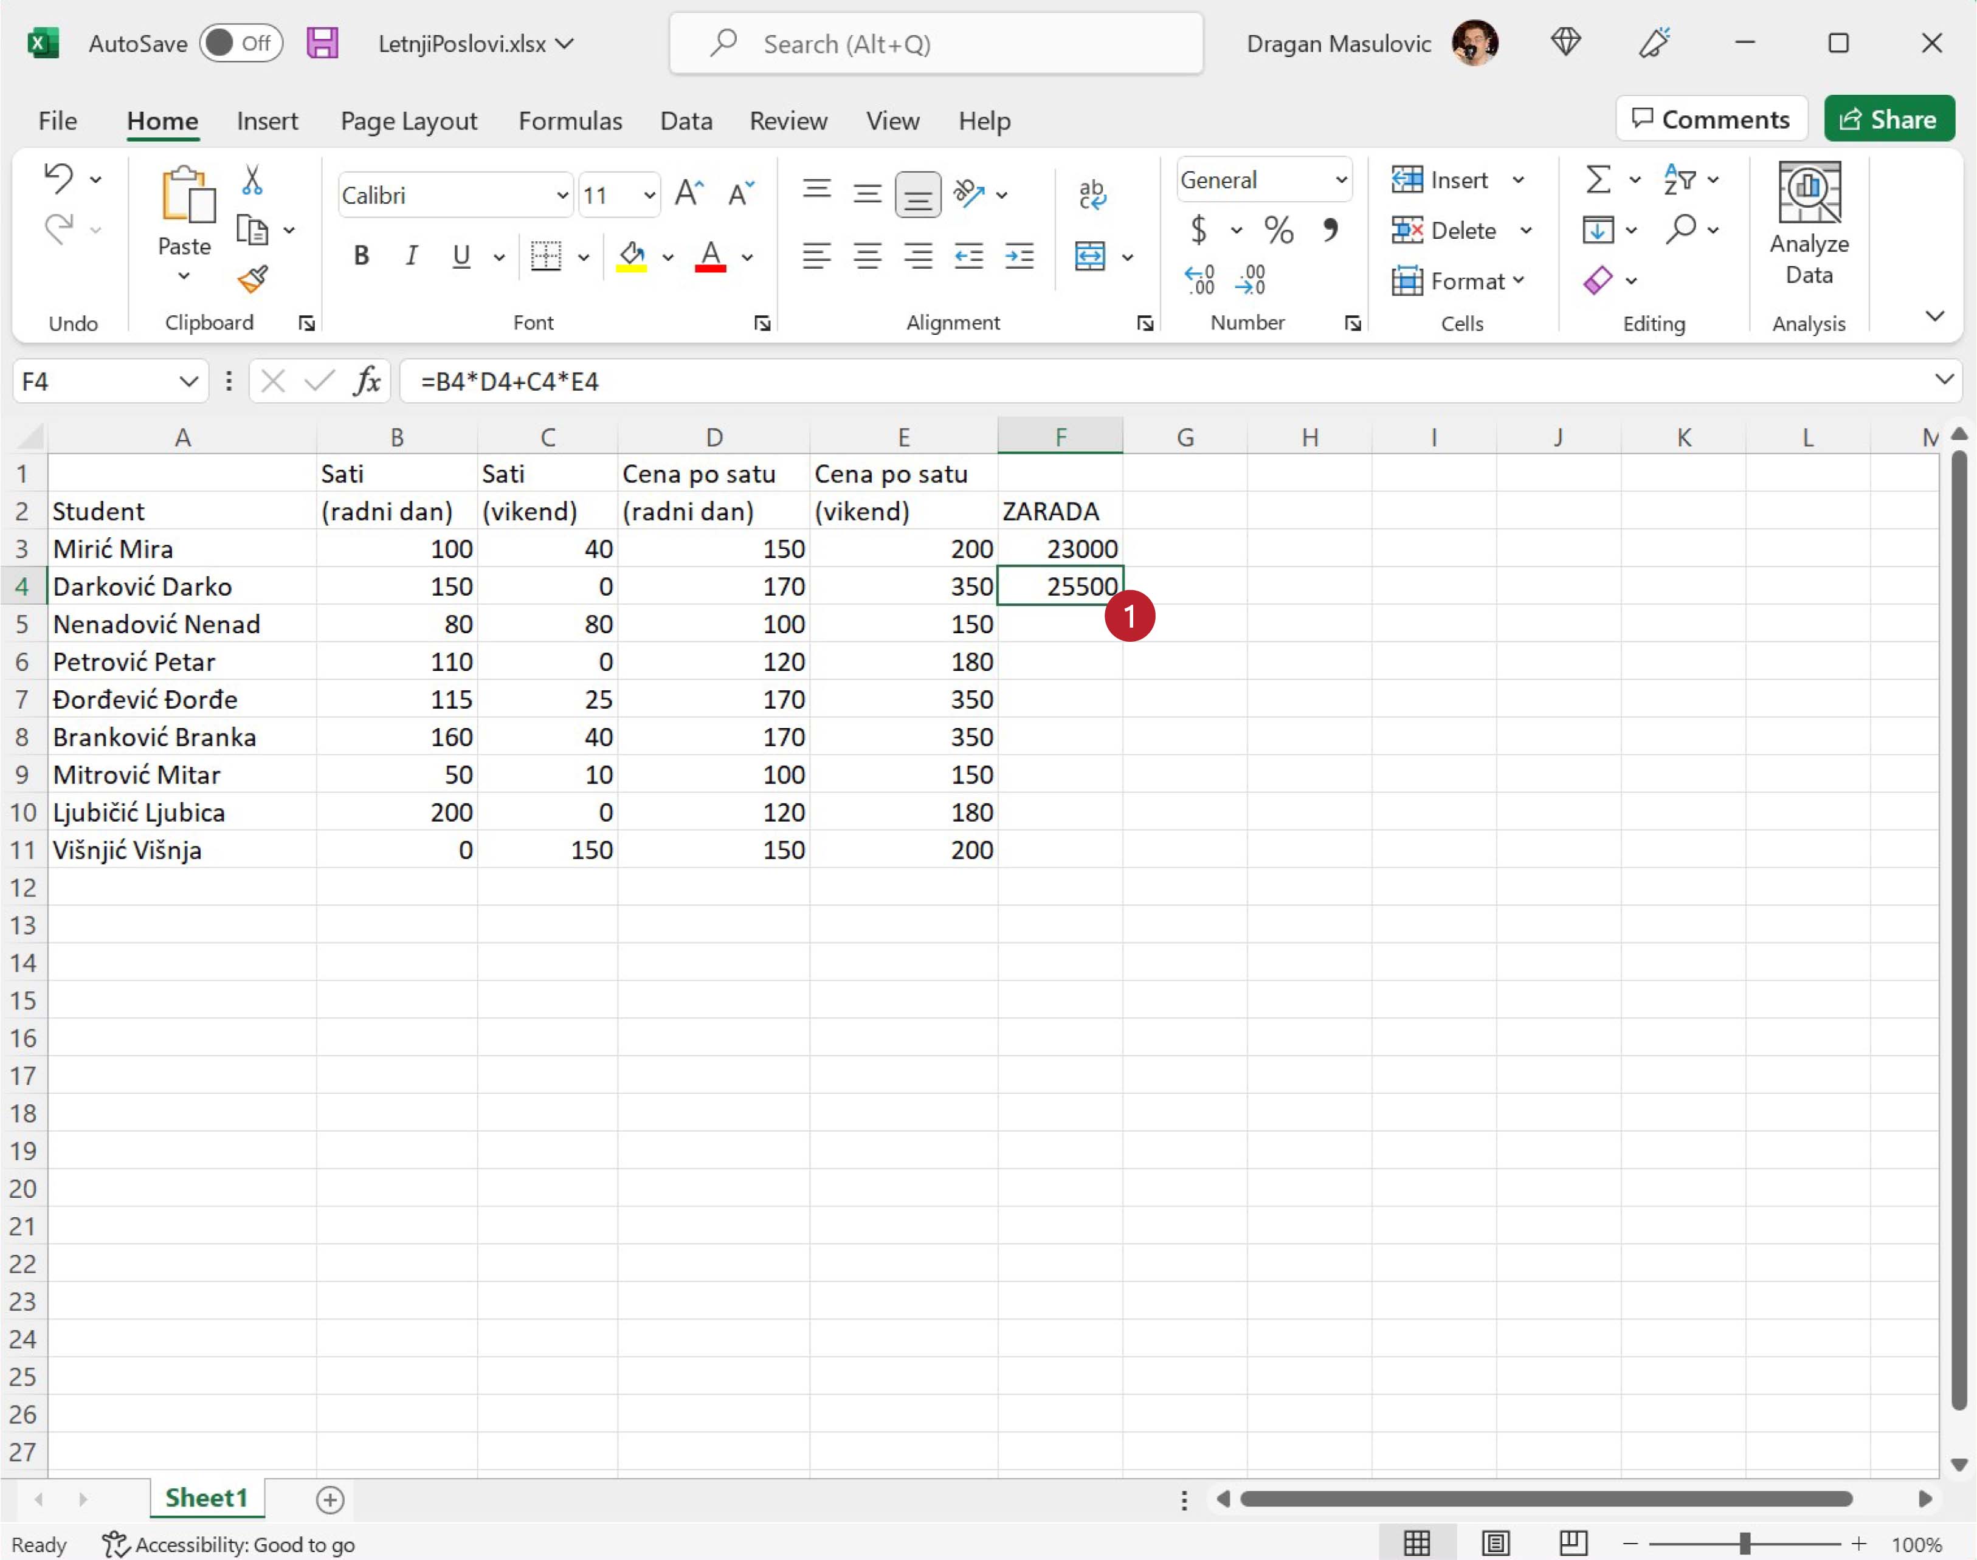Click the Wrap Text icon
Screen dimensions: 1977x1560
[x=1092, y=194]
